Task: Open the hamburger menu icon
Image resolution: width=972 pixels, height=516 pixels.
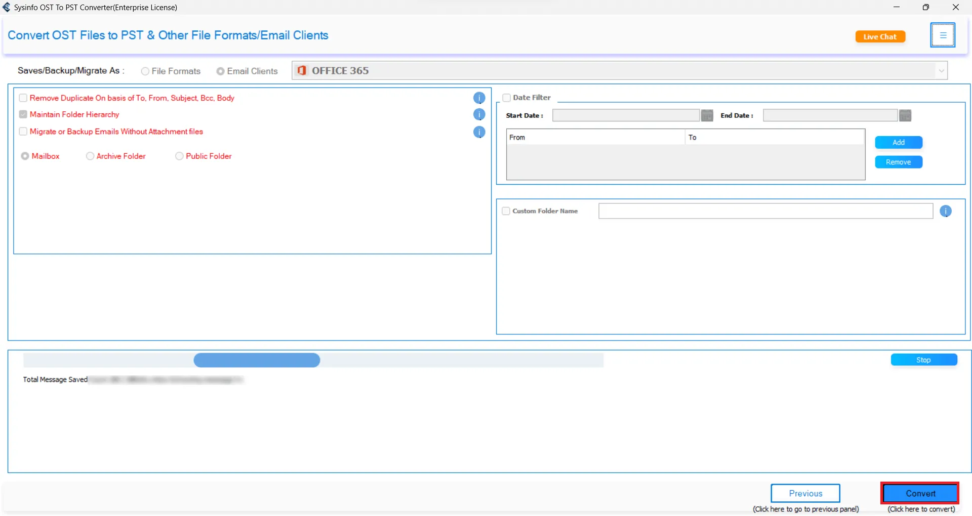Action: coord(942,35)
